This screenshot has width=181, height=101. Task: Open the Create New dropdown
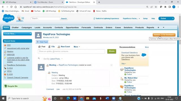[18, 34]
